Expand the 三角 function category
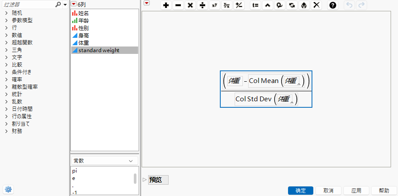 pyautogui.click(x=7, y=50)
